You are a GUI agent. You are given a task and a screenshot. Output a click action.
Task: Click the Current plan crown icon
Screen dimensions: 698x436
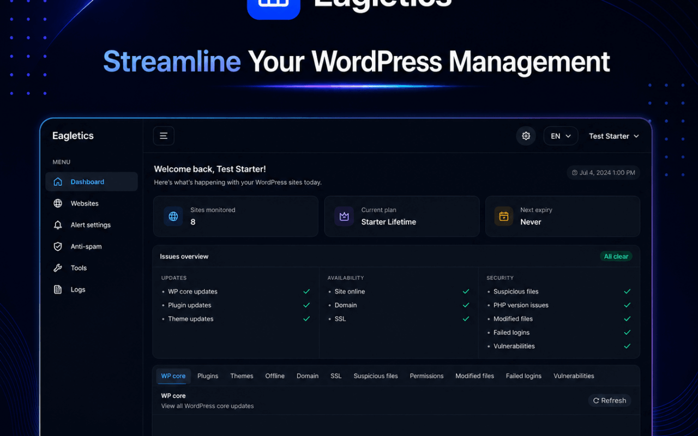pyautogui.click(x=344, y=216)
